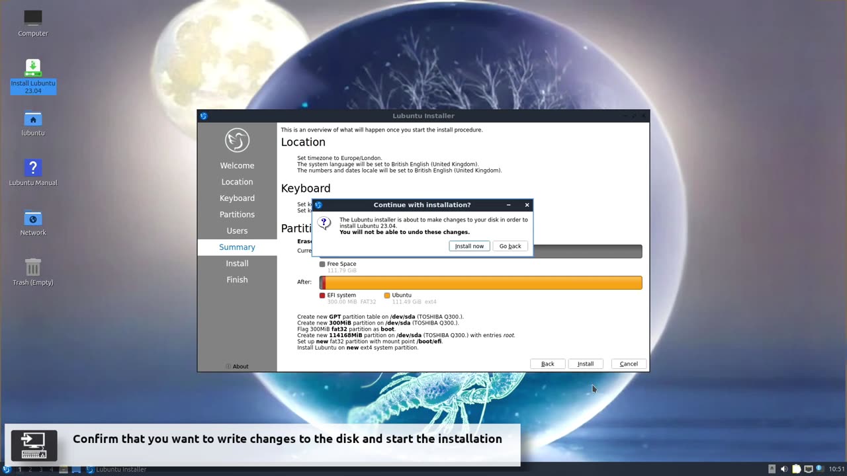Click the 'Install Lubuntu on new ext4' line

357,348
